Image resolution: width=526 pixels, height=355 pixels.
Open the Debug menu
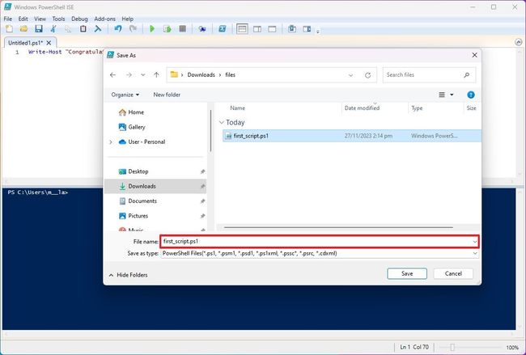click(x=79, y=19)
